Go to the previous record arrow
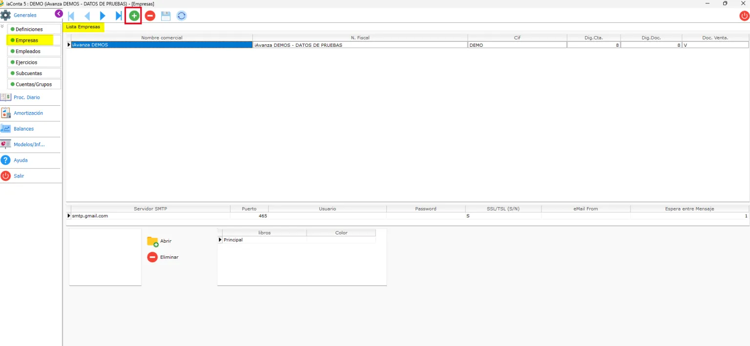This screenshot has width=750, height=346. (x=87, y=16)
